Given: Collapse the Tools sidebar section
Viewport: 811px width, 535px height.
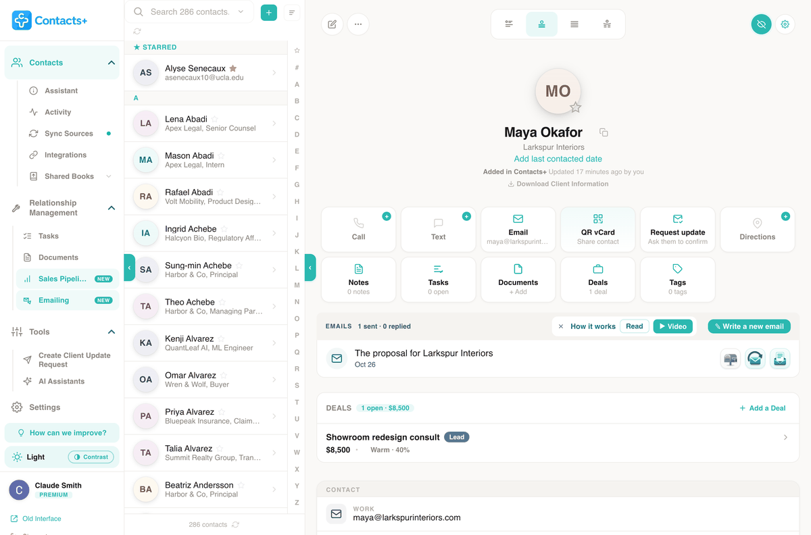Looking at the screenshot, I should pyautogui.click(x=112, y=332).
